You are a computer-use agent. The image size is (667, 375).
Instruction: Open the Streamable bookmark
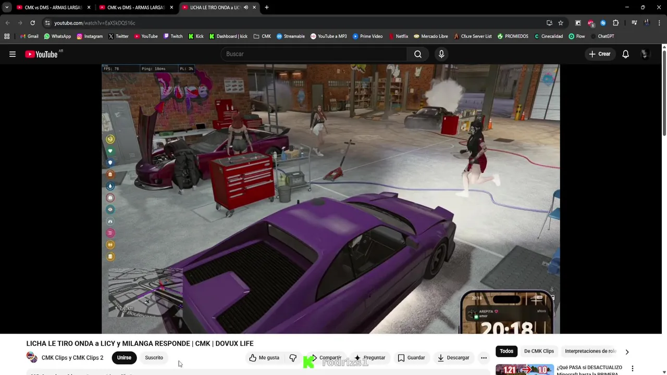(291, 36)
